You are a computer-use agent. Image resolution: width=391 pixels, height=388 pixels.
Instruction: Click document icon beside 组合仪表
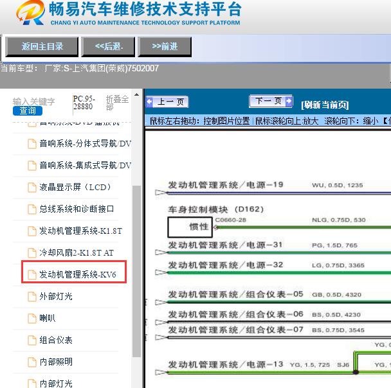[32, 340]
